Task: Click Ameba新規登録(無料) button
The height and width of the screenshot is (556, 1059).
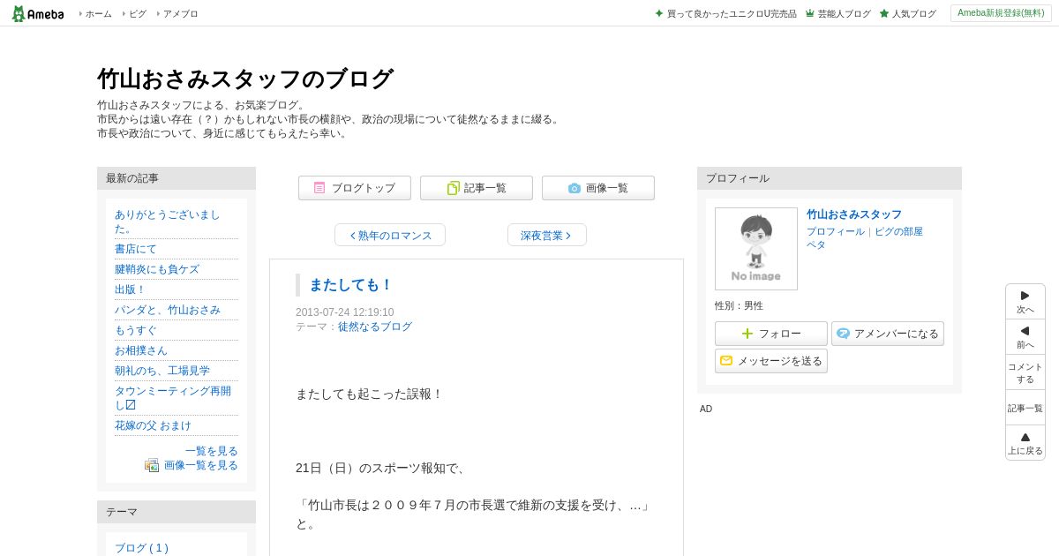Action: click(1001, 13)
